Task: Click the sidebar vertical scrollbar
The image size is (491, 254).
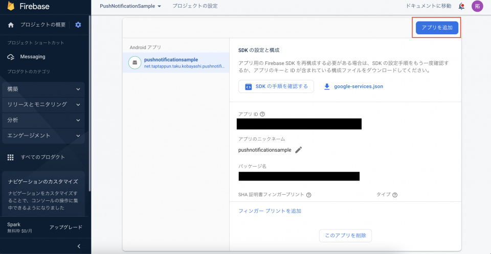Action: [x=90, y=103]
